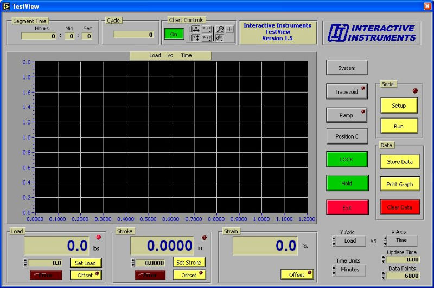Open the Trapezoid waveform settings
434x288 pixels.
347,91
